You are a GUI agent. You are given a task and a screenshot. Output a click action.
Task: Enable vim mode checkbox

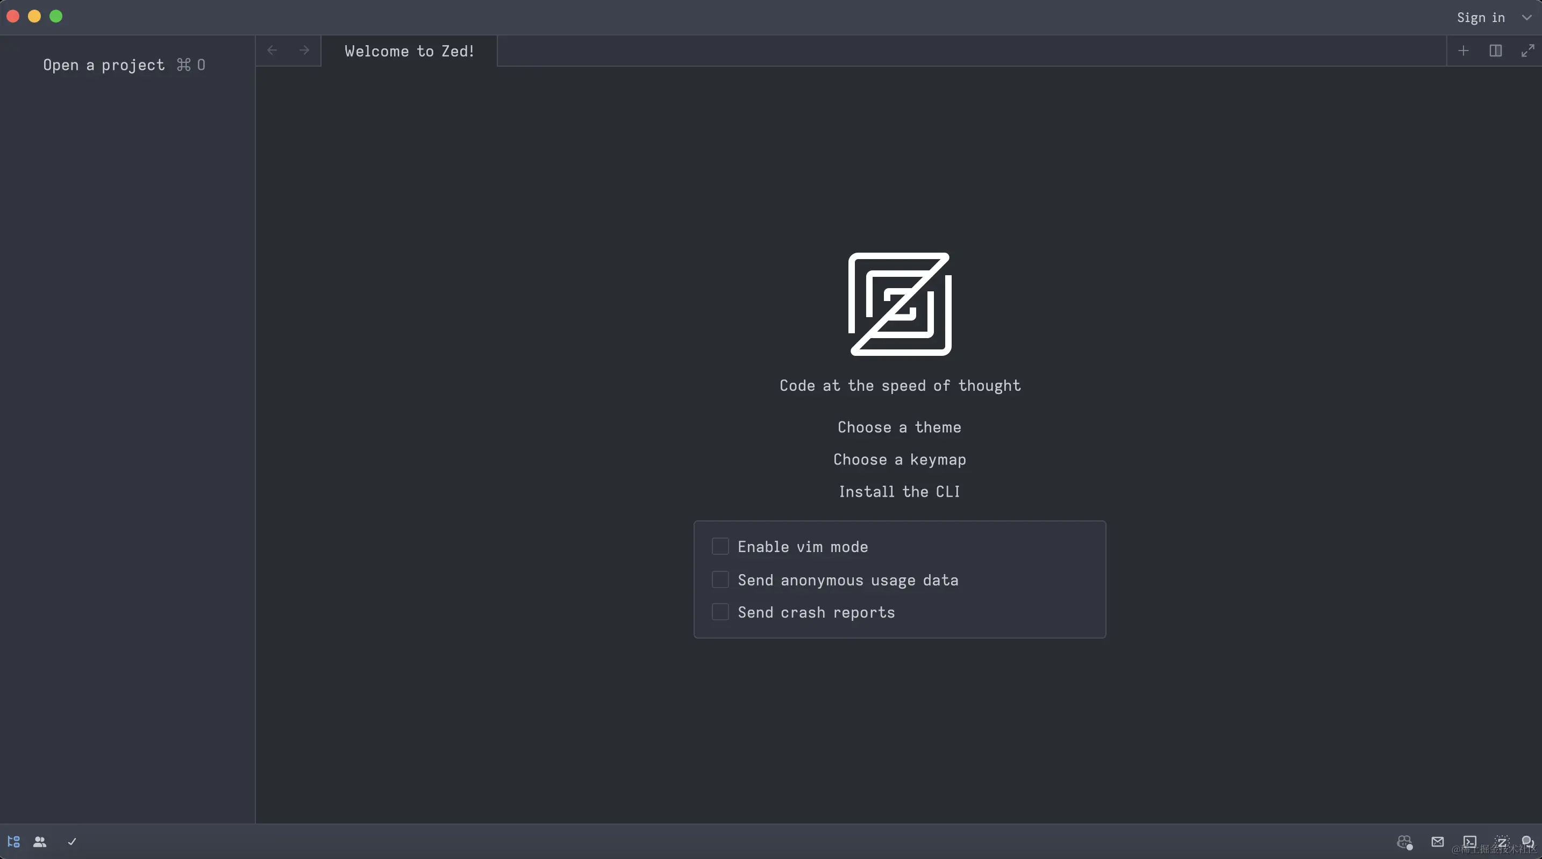click(x=720, y=547)
